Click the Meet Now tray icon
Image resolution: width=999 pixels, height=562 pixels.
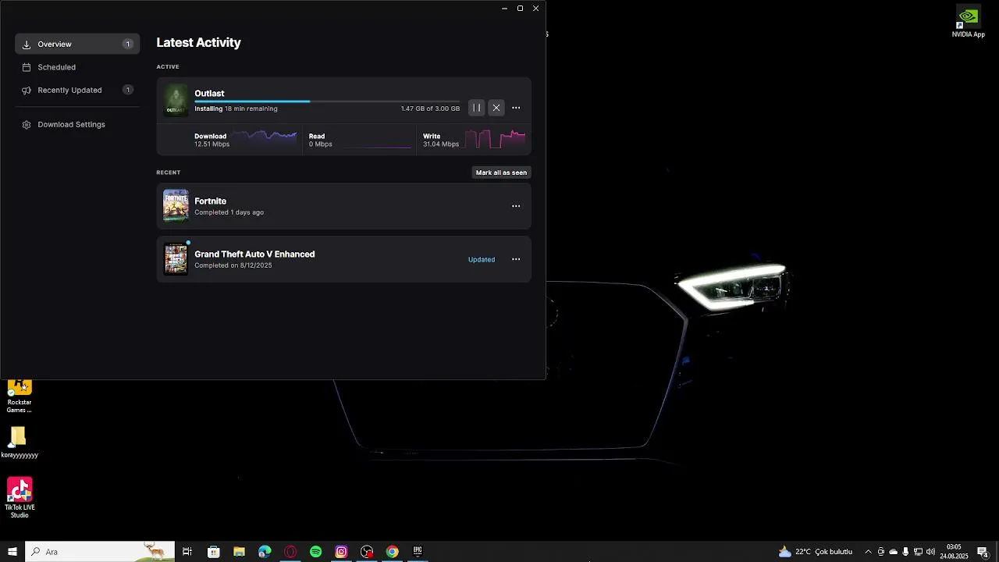coord(881,552)
